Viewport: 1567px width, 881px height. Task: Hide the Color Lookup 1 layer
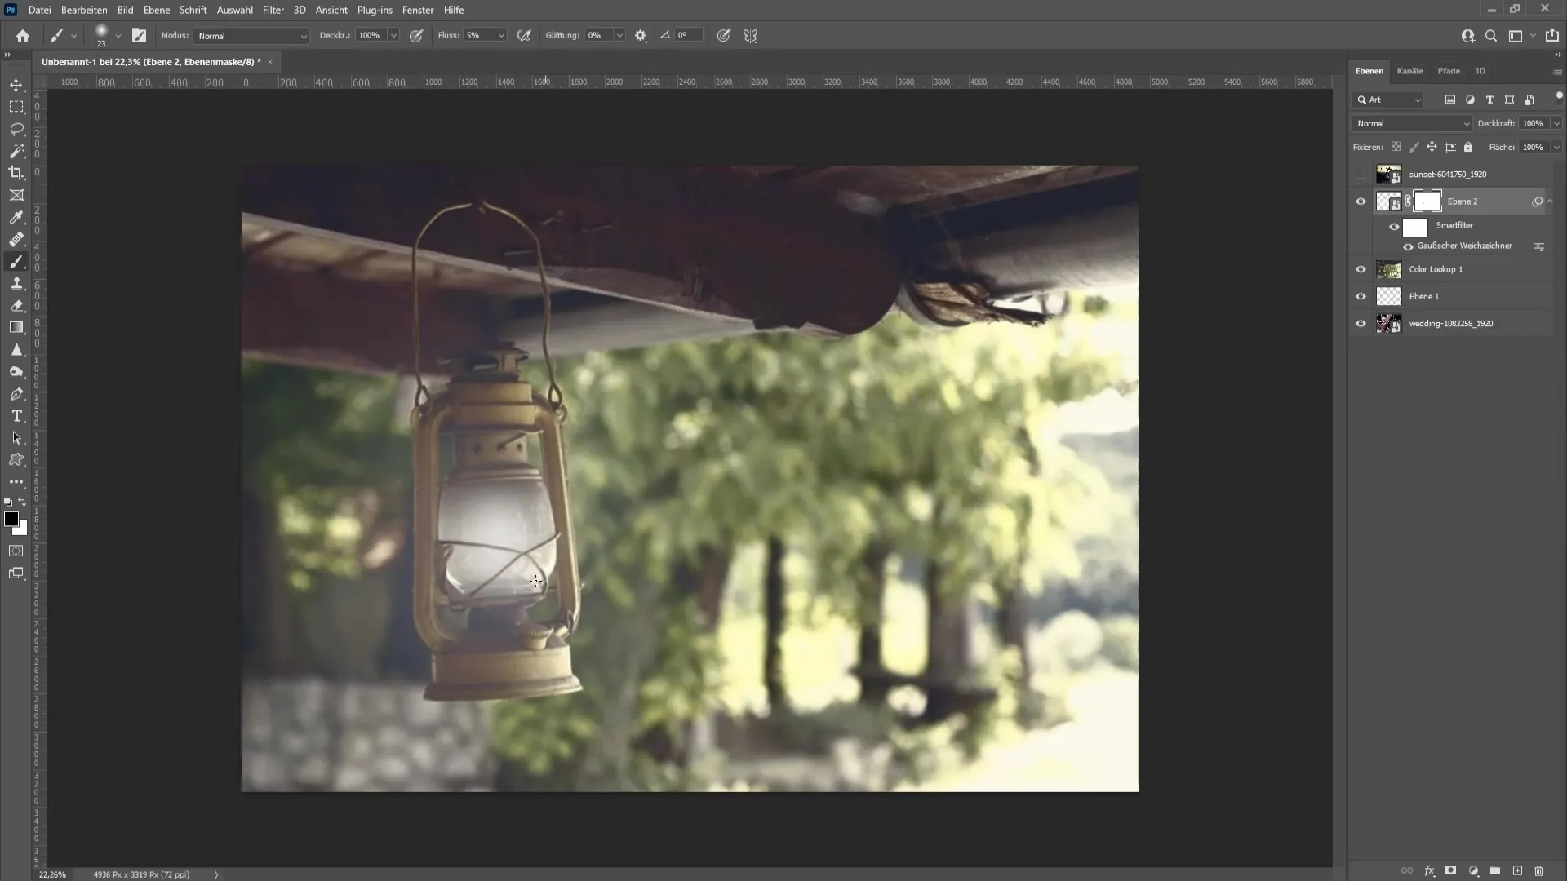[1362, 269]
